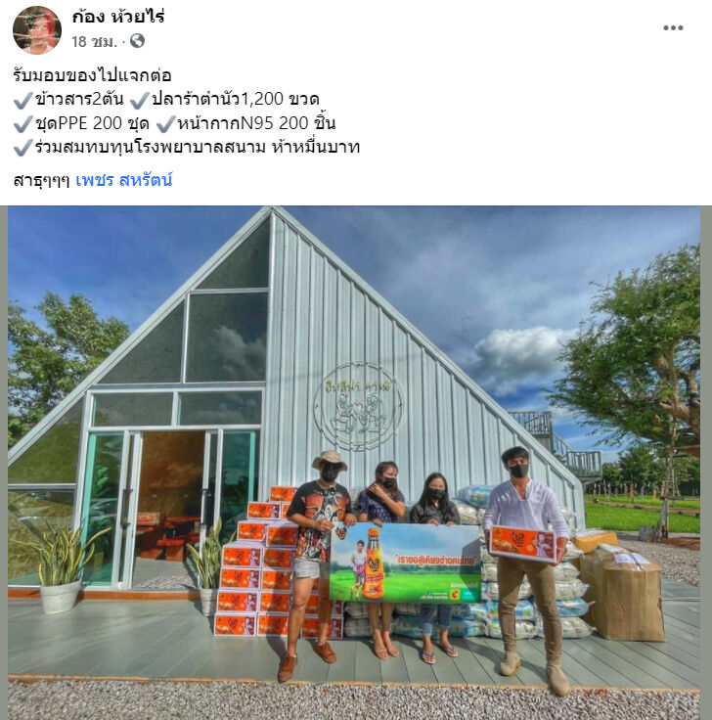712x720 pixels.
Task: Open tagged profile เพชร สหรัตน์
Action: point(124,180)
